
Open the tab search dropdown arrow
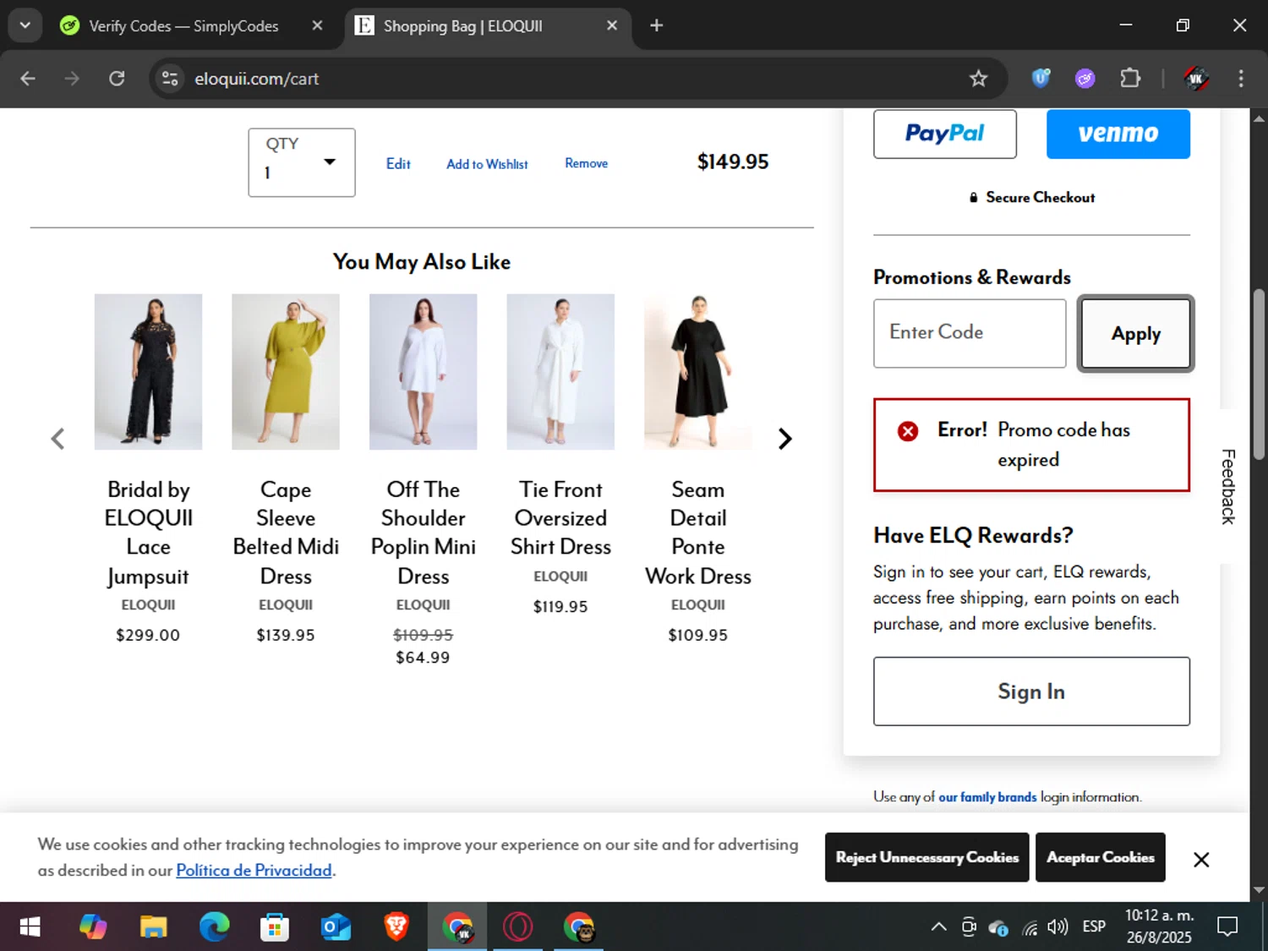click(25, 25)
